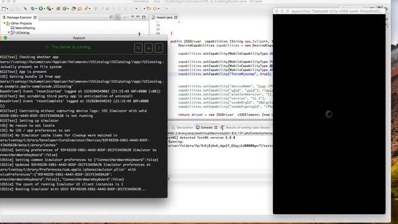Click 'The server is running' status text
The width and height of the screenshot is (398, 224).
tap(71, 47)
